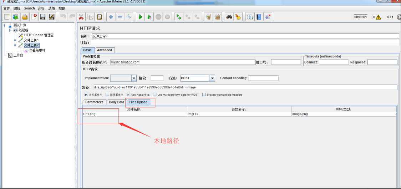401x189 pixels.
Task: Open the Advanced tab
Action: 104,50
